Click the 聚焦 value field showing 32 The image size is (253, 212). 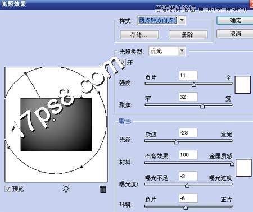pos(188,97)
